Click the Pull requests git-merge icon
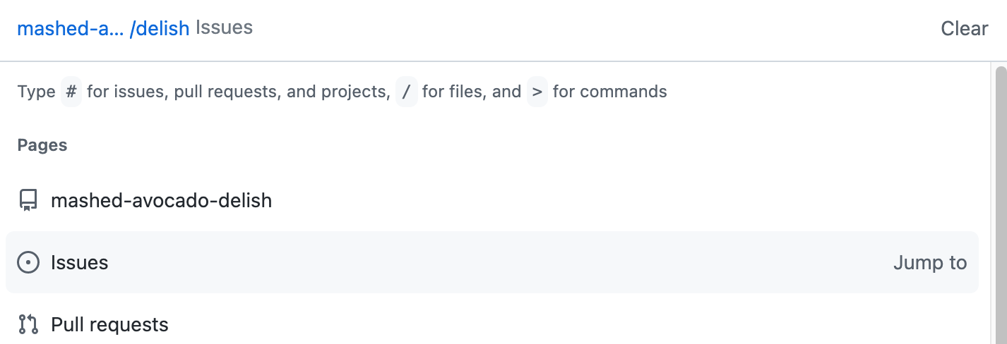The width and height of the screenshot is (1007, 344). pos(28,324)
